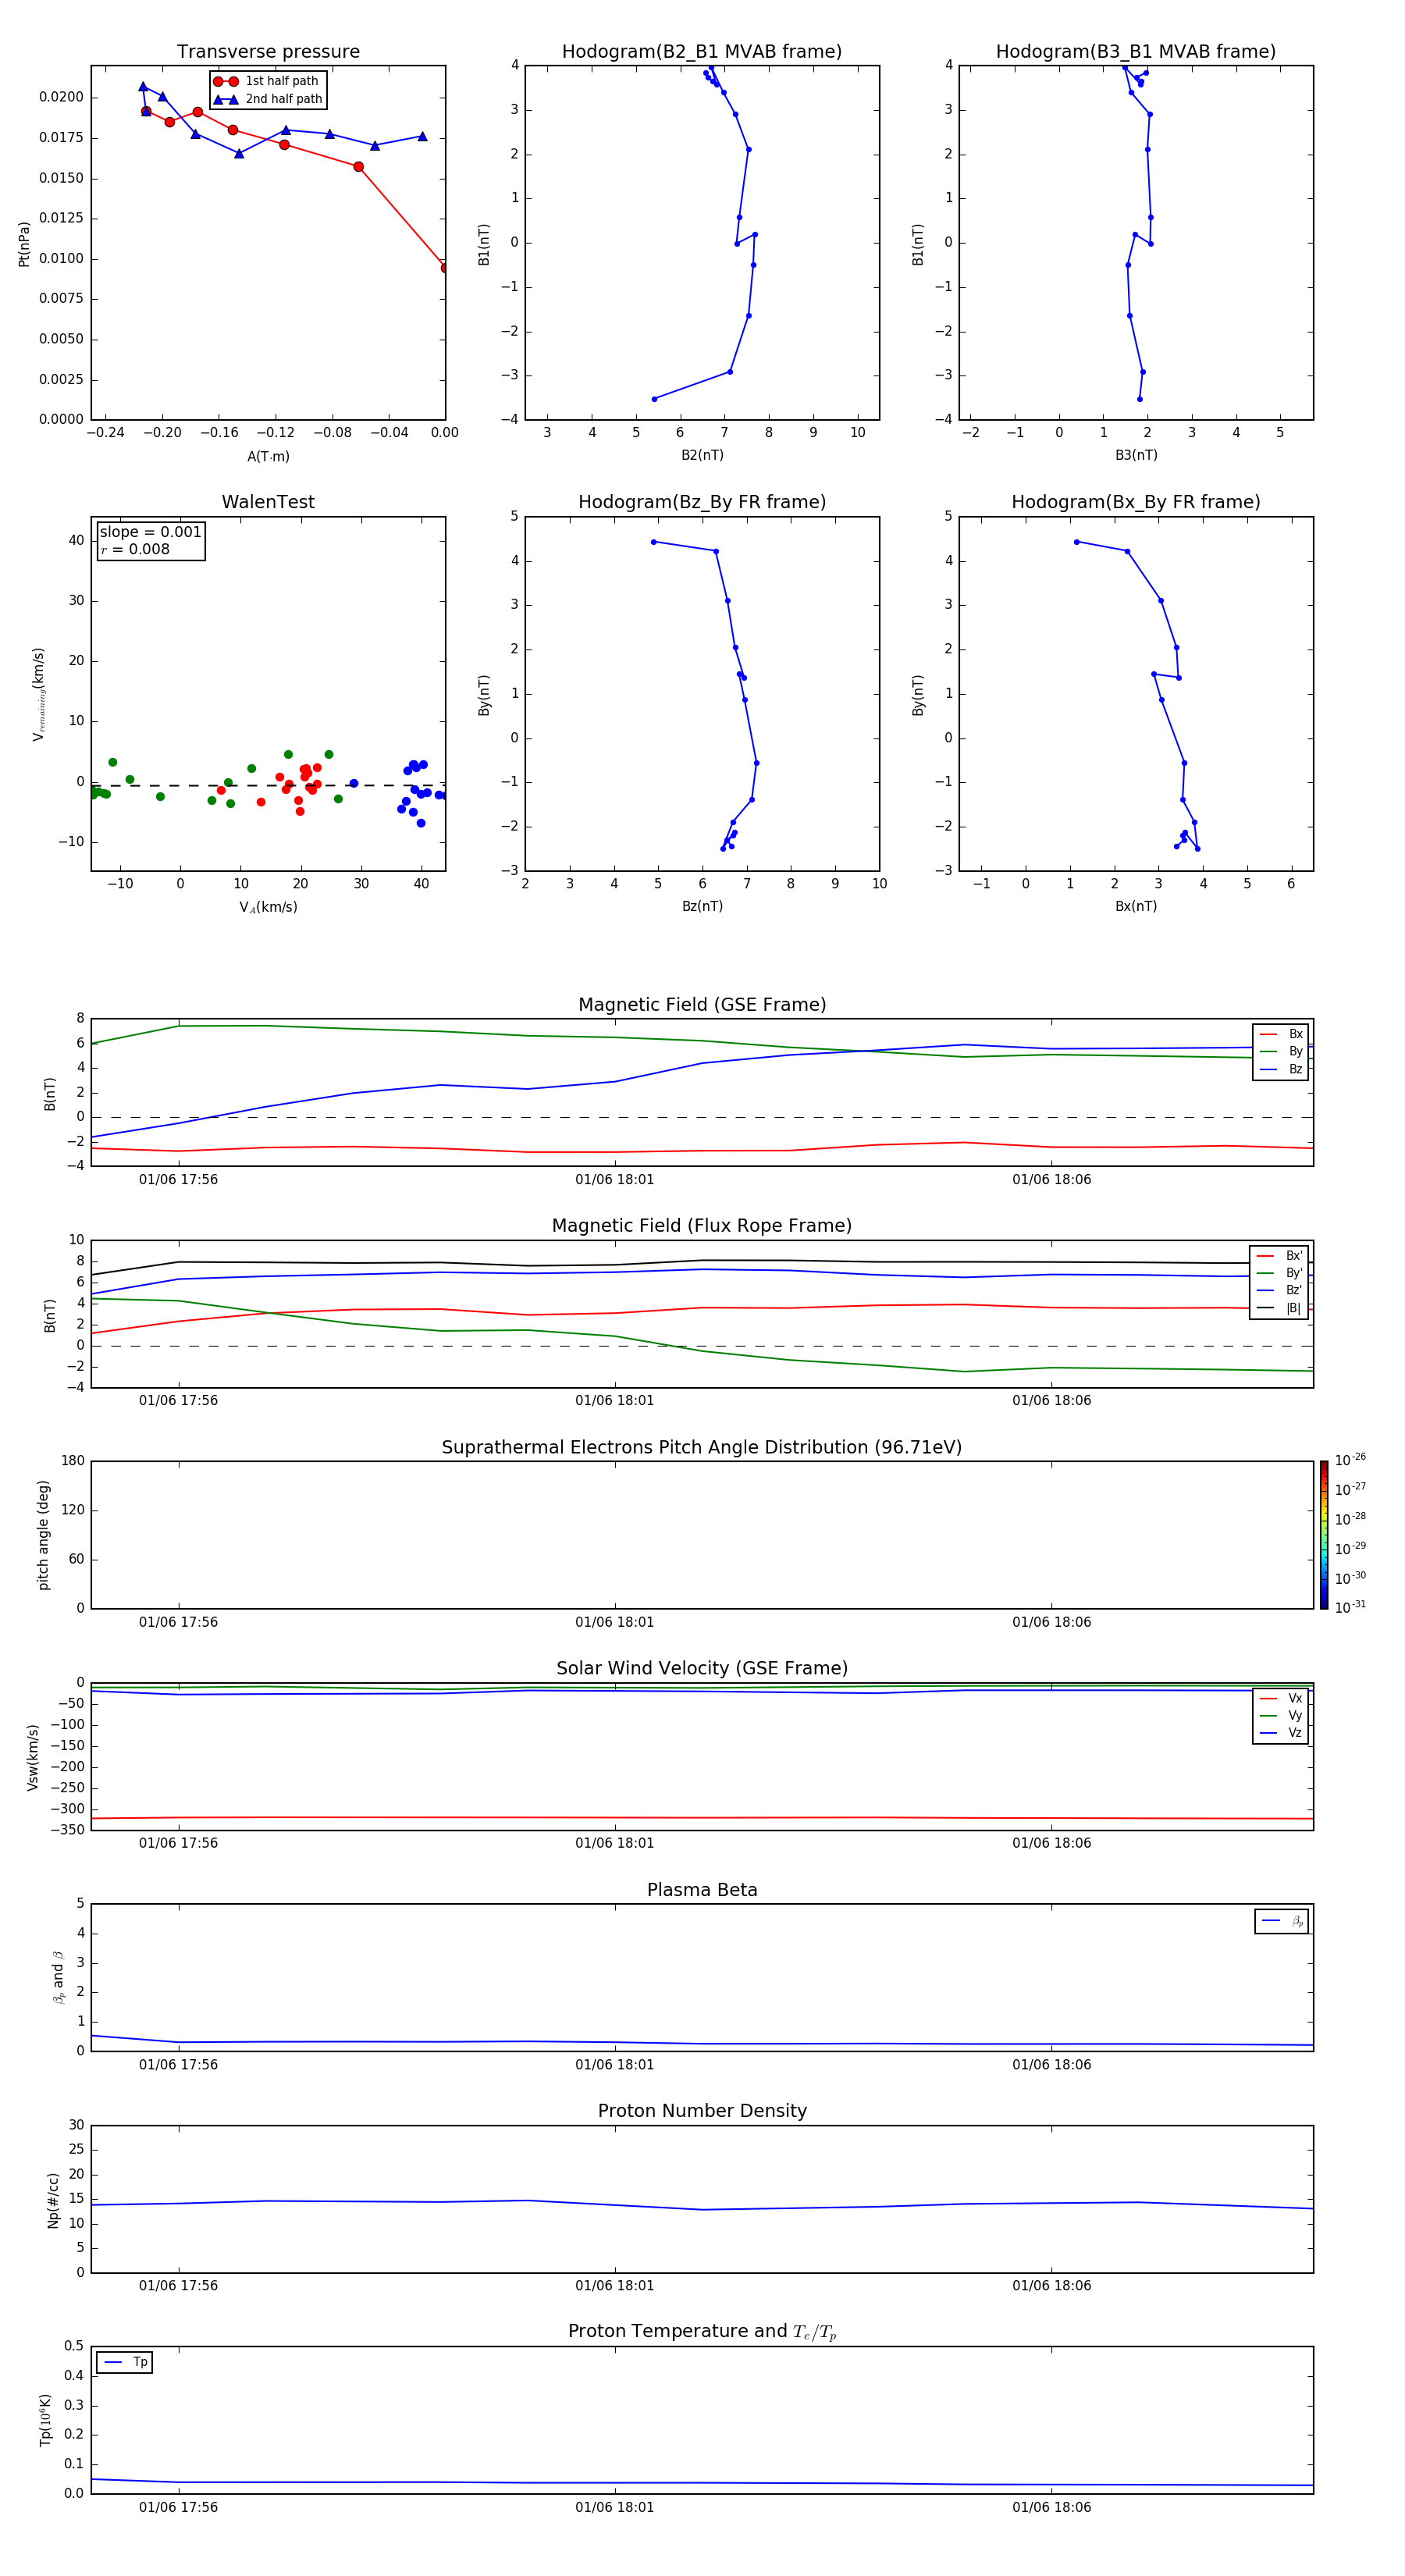Click the 'Pt(nPa)' y-axis label
Screen dimensions: 1405x2576
pos(24,243)
